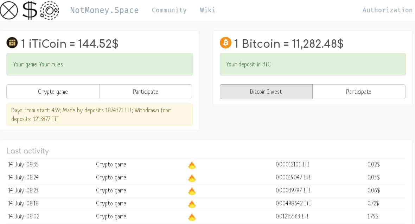Click the amount '0.00498642 ITI'
The image size is (415, 224).
coord(293,203)
